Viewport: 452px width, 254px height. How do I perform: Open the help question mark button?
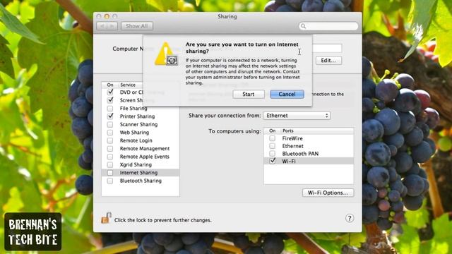pyautogui.click(x=350, y=218)
